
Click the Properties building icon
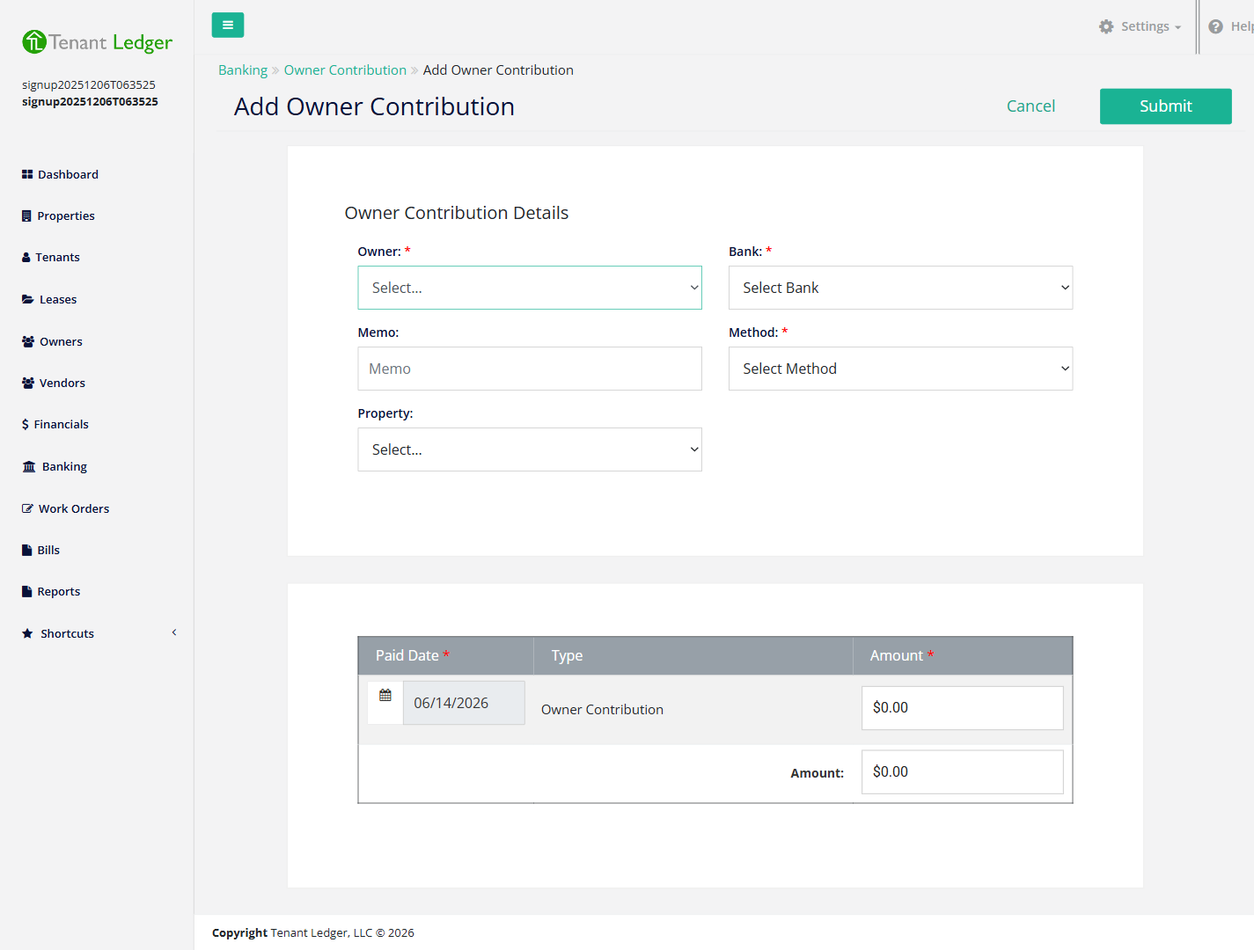(x=26, y=216)
